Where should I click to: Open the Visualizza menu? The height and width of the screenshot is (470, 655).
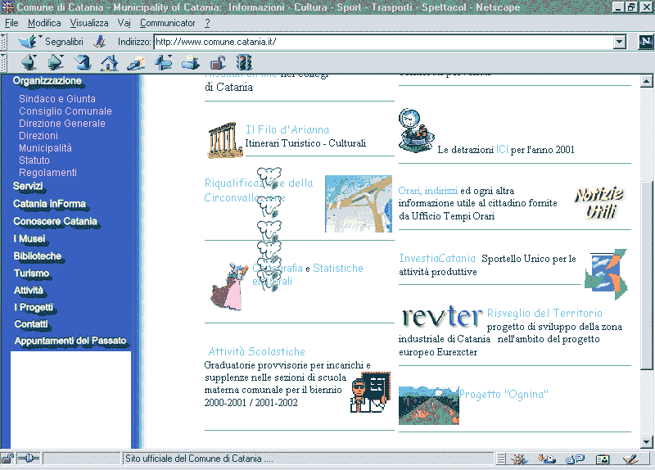pos(89,23)
